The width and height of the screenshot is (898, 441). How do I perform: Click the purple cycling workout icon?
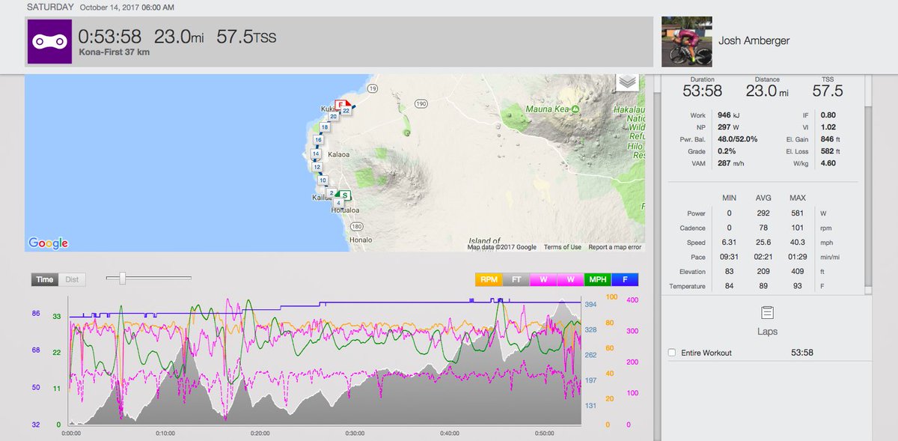pyautogui.click(x=49, y=39)
